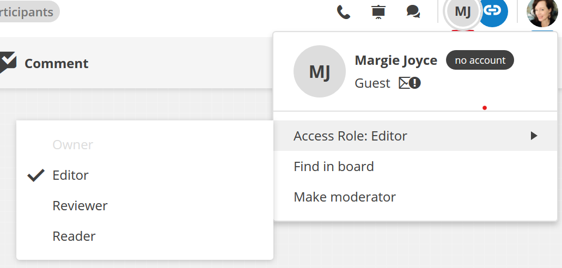The height and width of the screenshot is (268, 562).
Task: Choose Make moderator from the menu
Action: [x=345, y=197]
